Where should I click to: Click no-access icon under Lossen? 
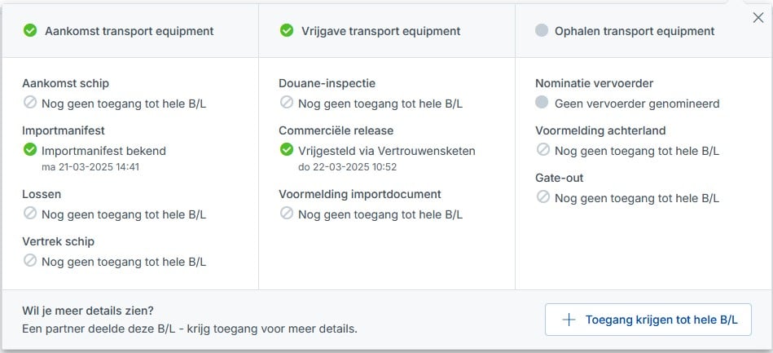tap(30, 214)
